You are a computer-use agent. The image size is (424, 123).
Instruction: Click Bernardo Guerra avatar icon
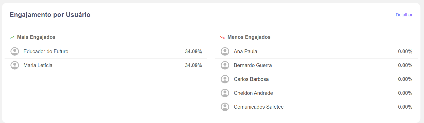click(225, 65)
